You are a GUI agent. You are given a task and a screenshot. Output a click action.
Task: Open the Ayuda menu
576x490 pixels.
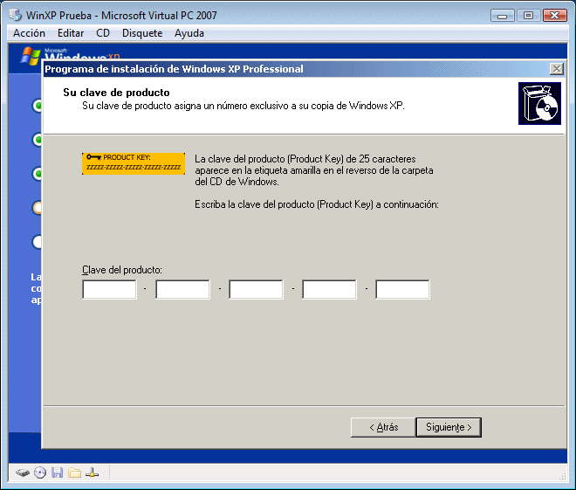[x=189, y=33]
